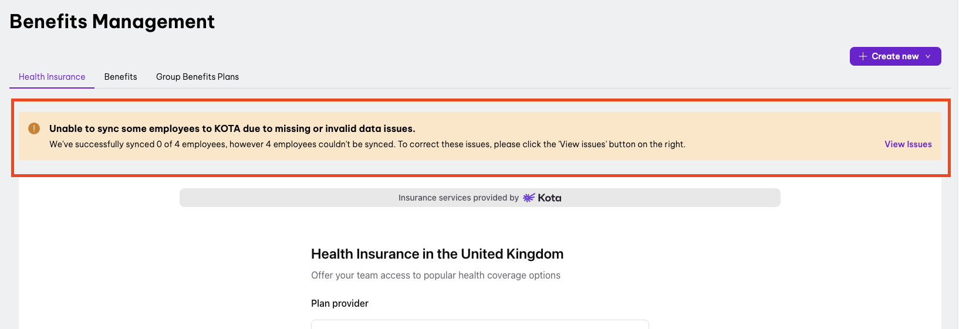
Task: Click the Kota wordmark text
Action: 549,198
